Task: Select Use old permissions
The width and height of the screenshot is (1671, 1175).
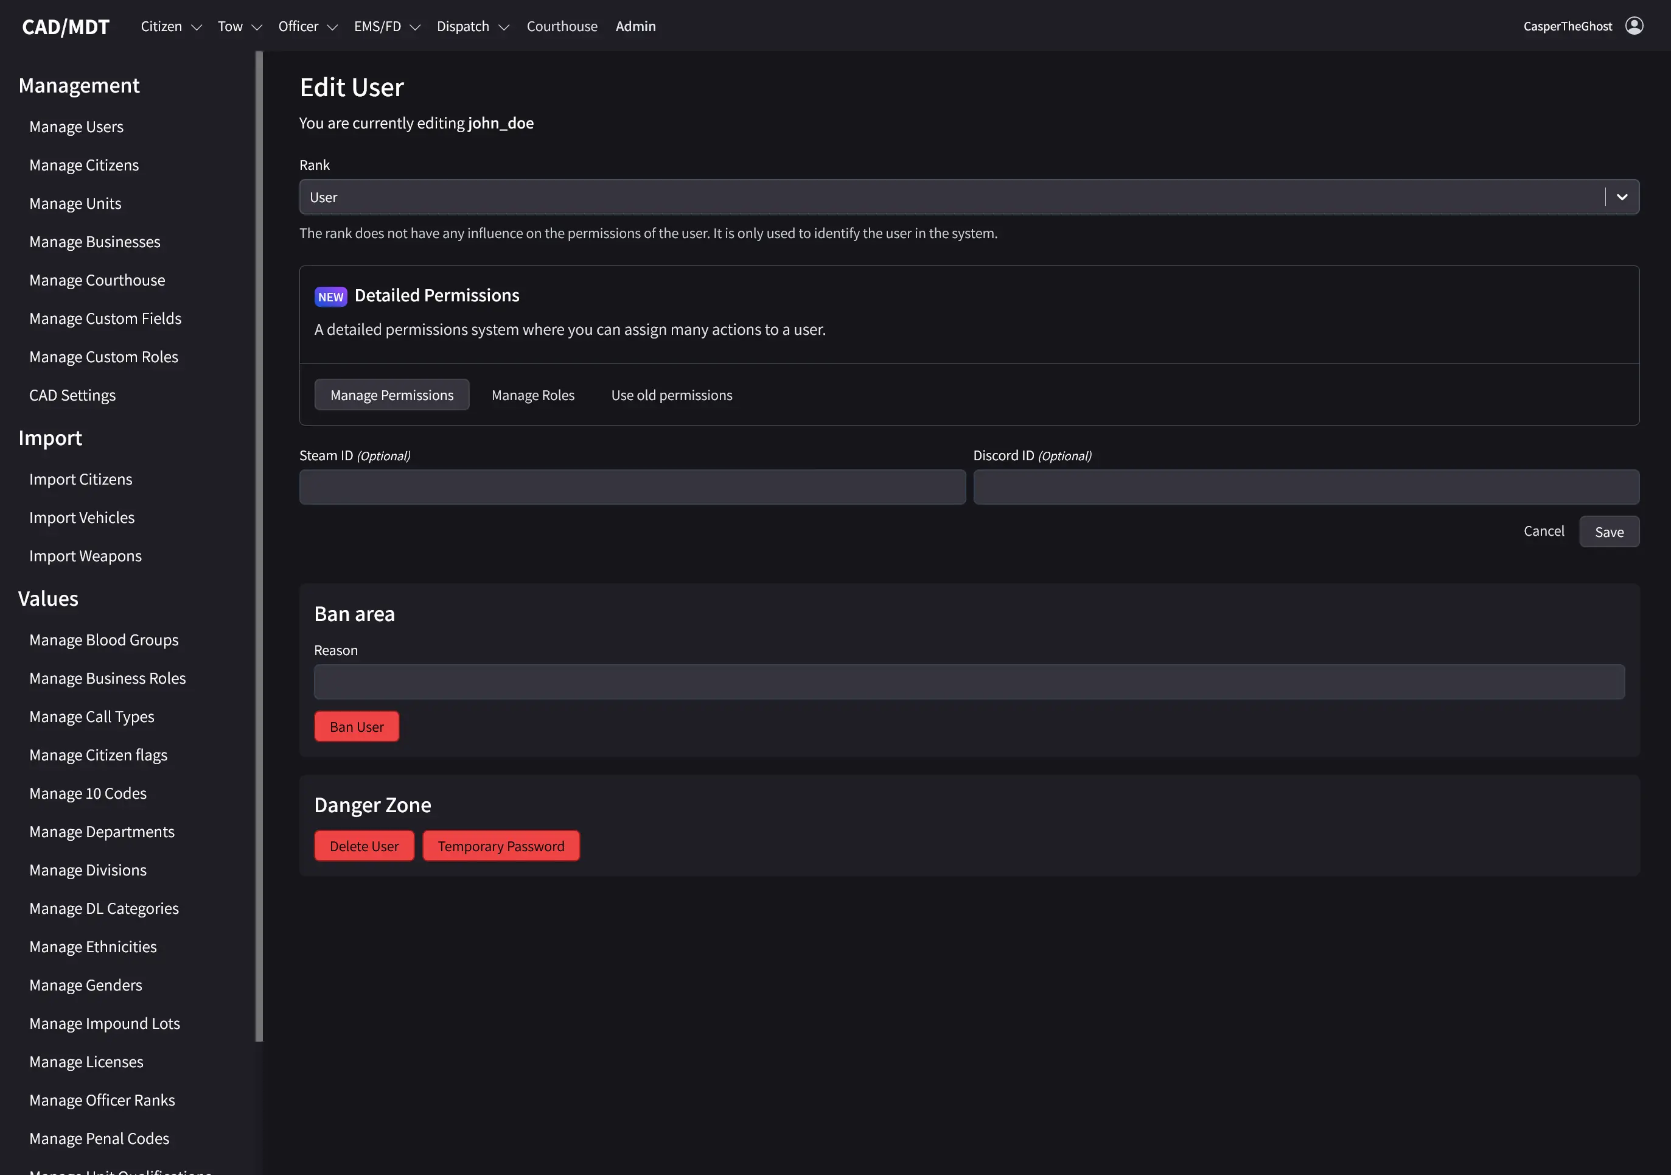Action: pos(671,395)
